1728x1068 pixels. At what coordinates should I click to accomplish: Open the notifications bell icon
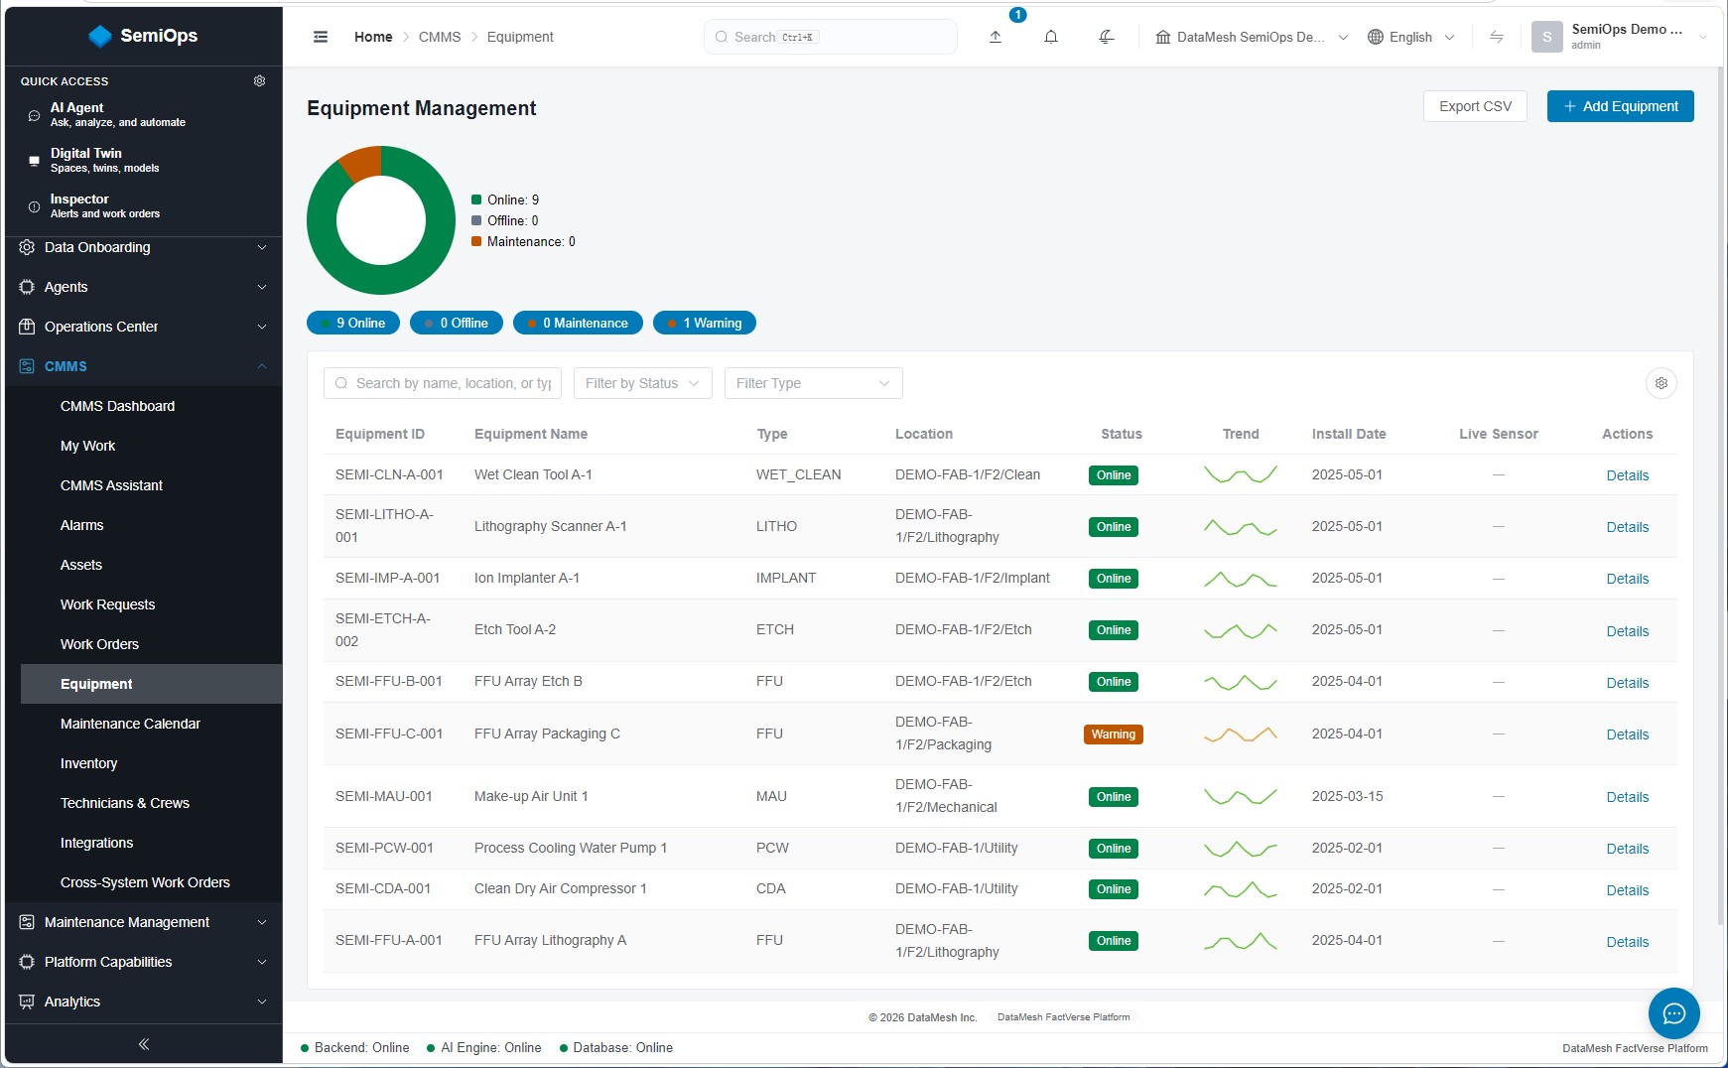tap(1051, 37)
